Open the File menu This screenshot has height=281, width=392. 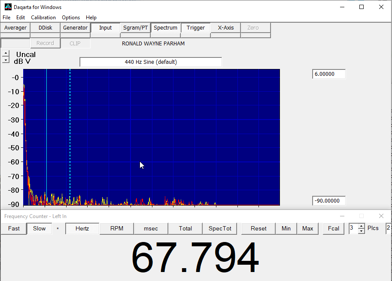6,18
